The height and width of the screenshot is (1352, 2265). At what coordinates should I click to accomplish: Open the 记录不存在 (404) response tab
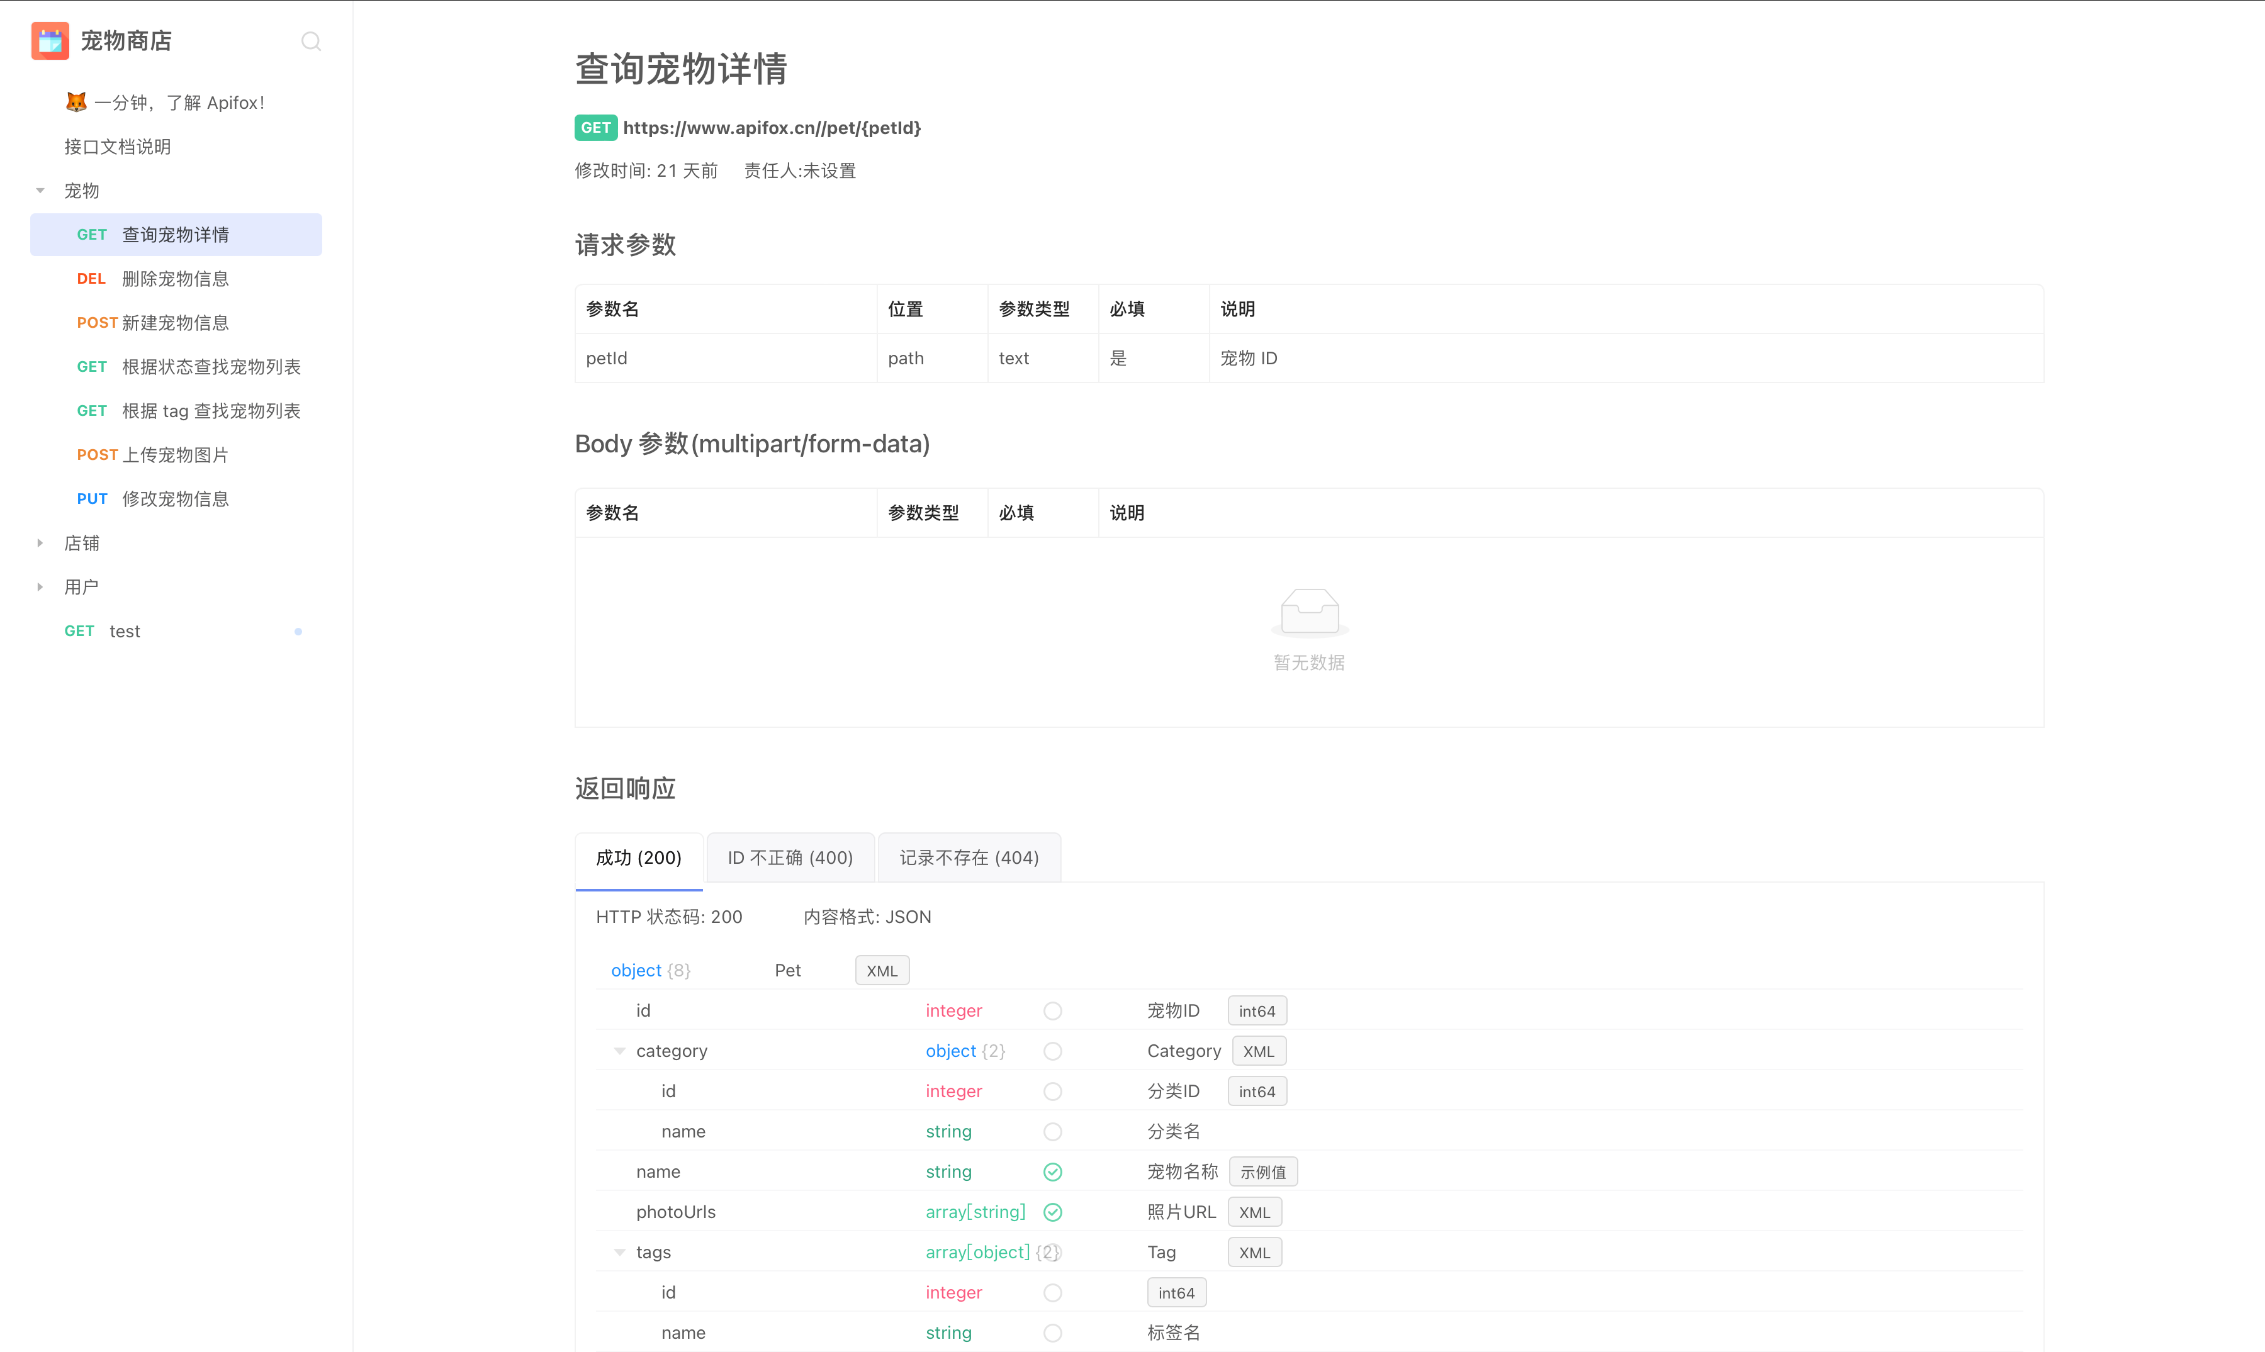pos(969,858)
